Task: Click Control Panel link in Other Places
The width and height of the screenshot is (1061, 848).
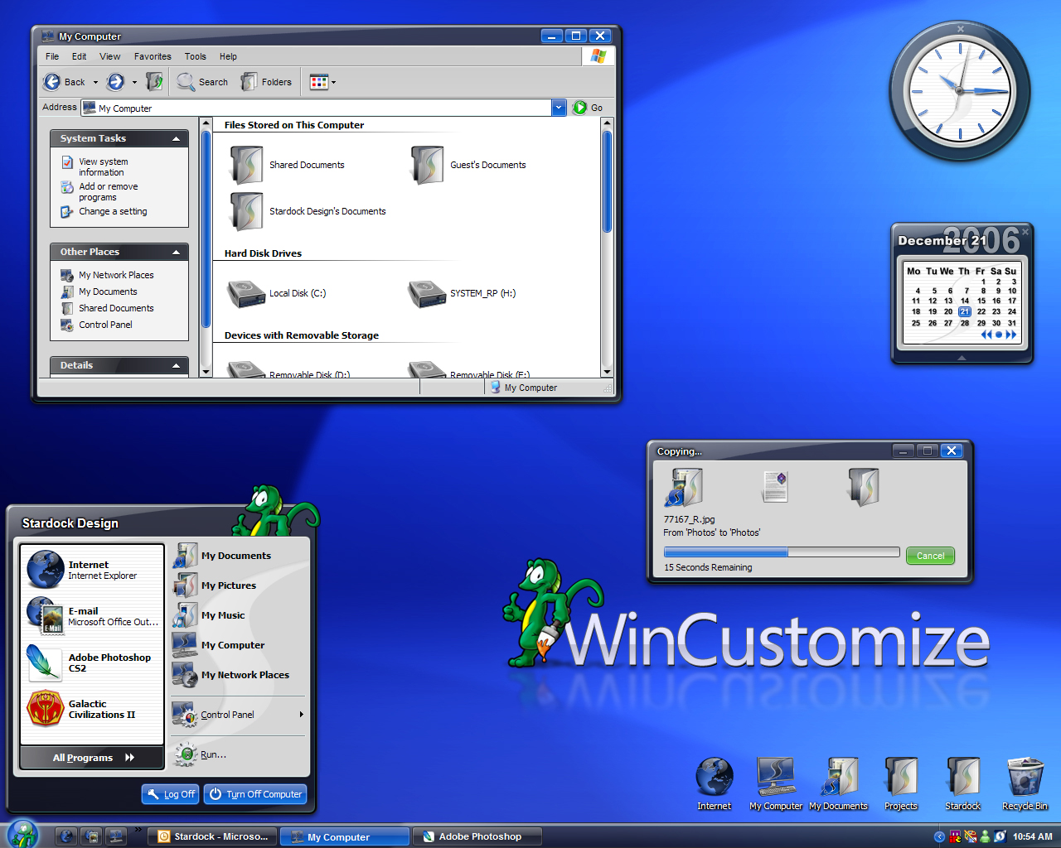Action: 105,325
